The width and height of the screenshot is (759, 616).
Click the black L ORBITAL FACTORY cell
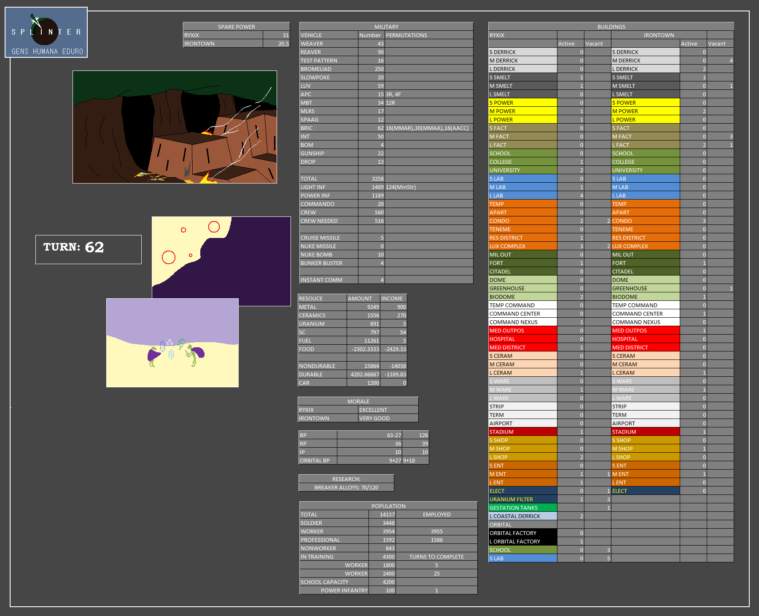[522, 541]
